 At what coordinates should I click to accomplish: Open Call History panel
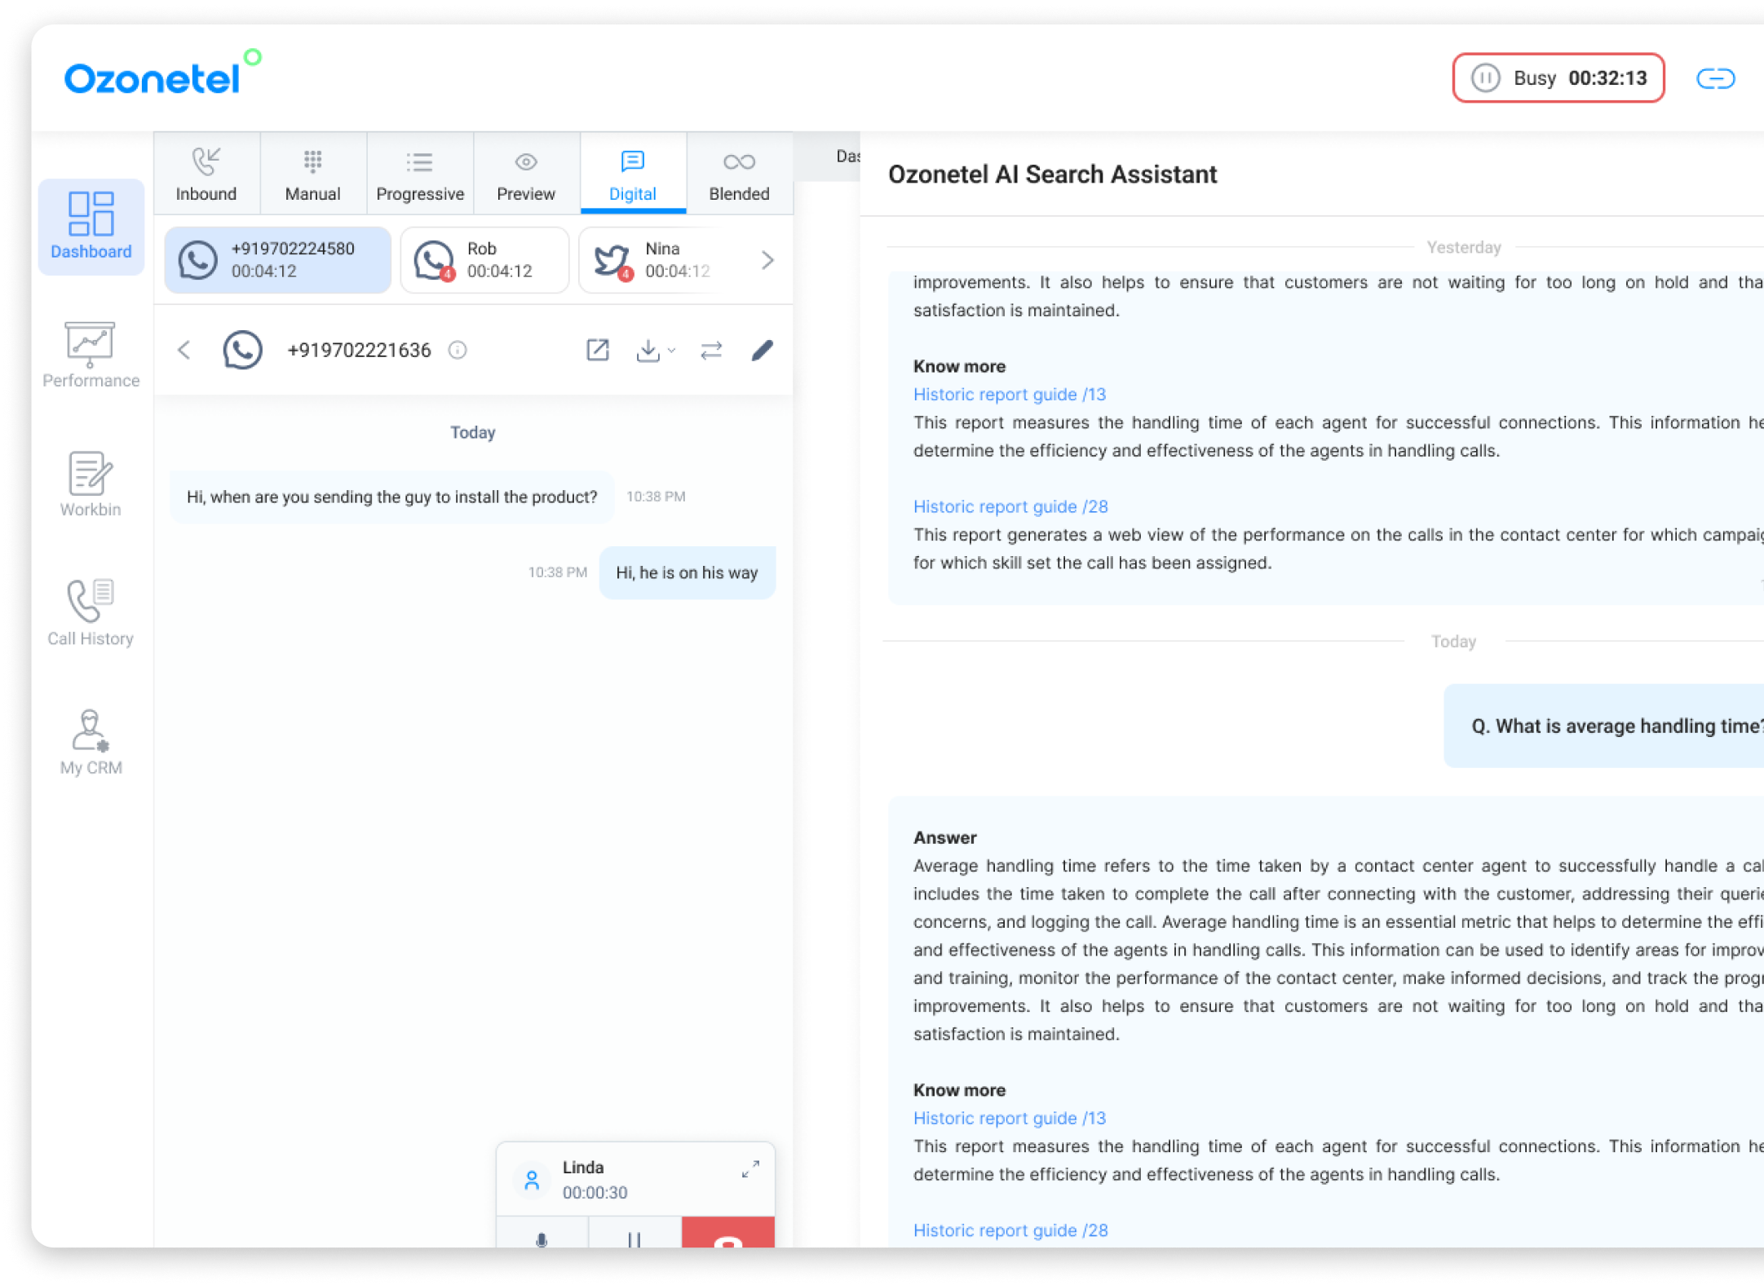click(87, 611)
